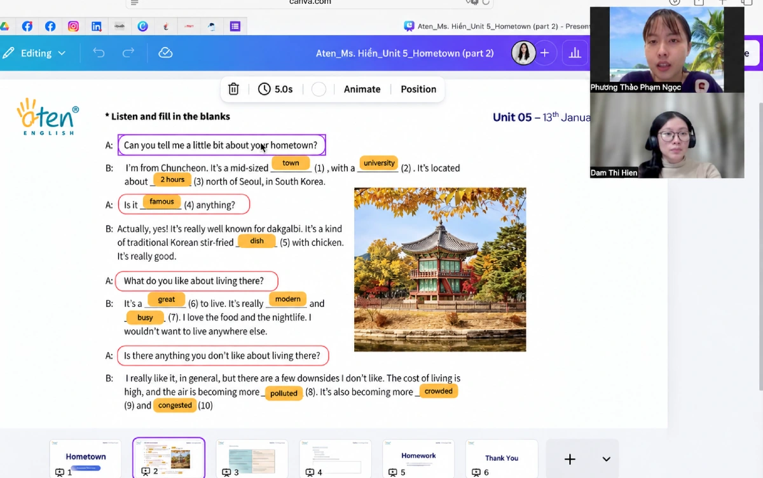Click the owner profile avatar
The height and width of the screenshot is (478, 763).
click(523, 53)
